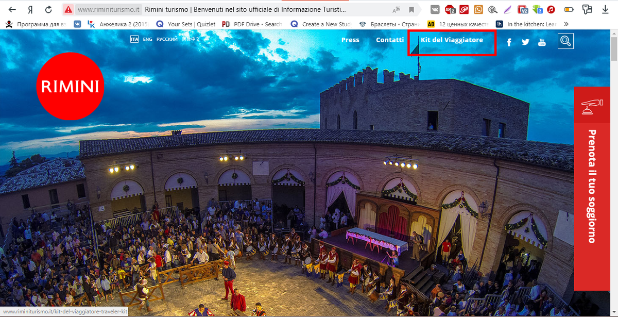This screenshot has width=618, height=317.
Task: Click the red cursive P extension icon
Action: tap(464, 9)
